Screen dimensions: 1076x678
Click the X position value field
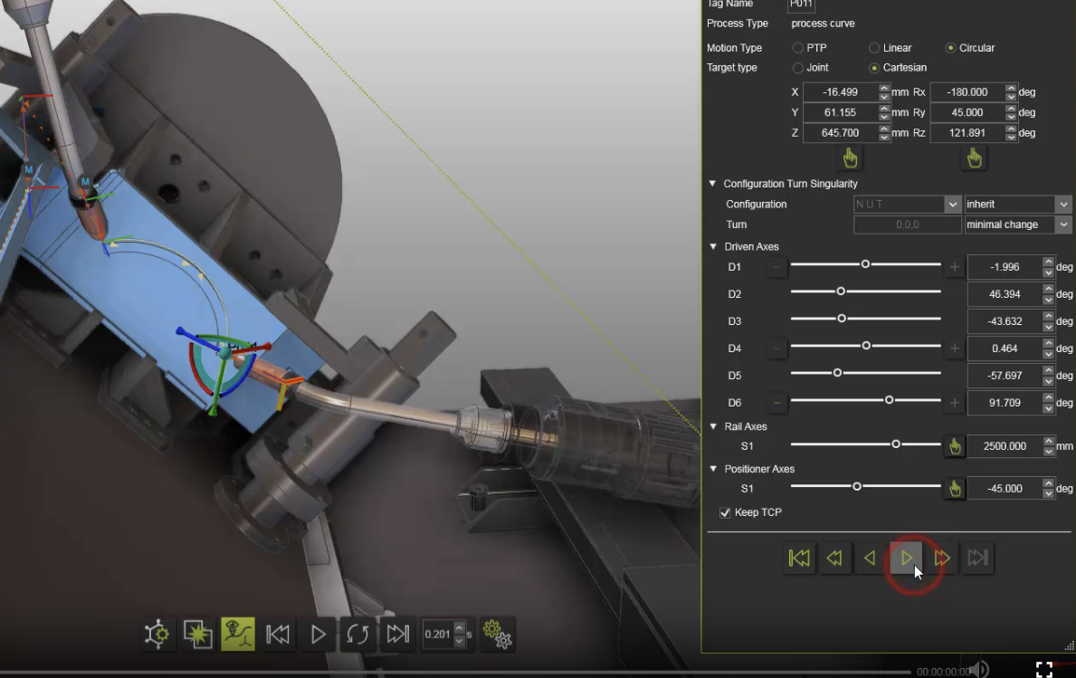pos(840,92)
